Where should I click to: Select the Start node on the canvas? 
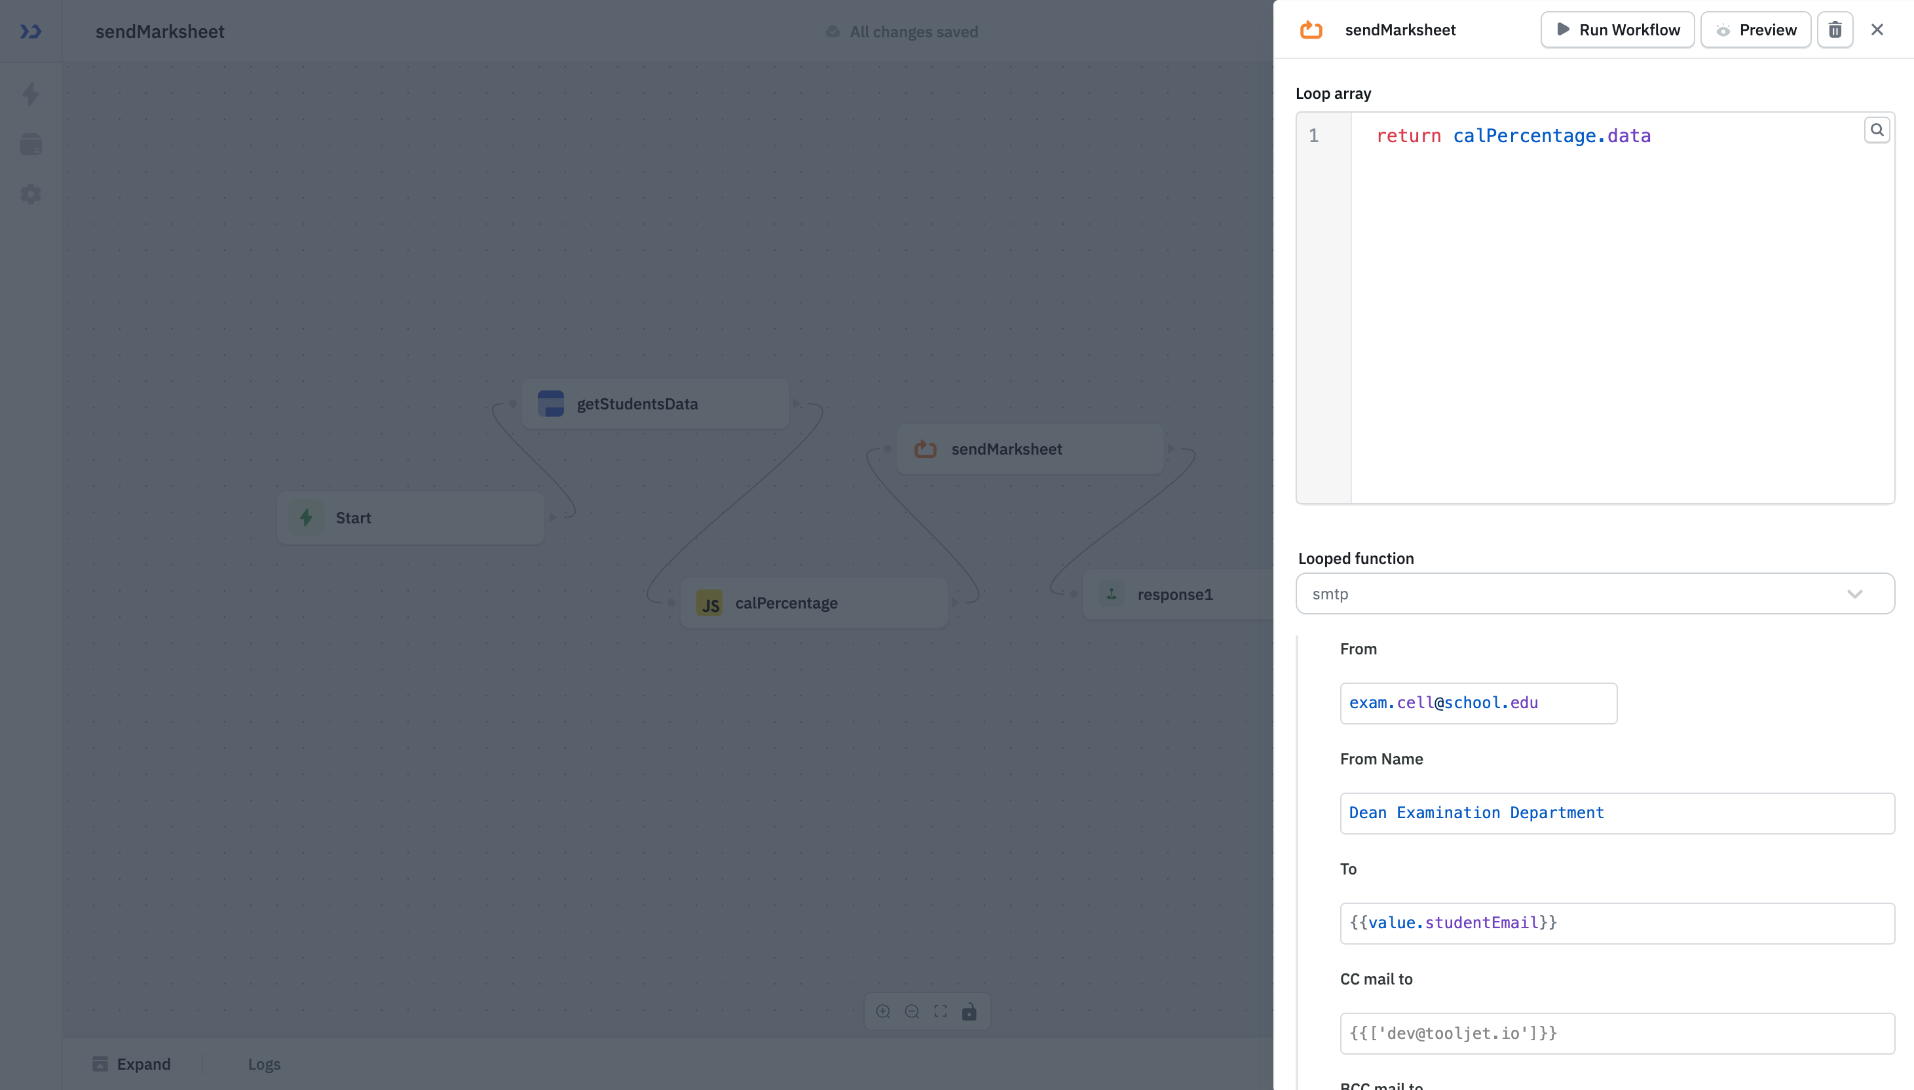410,517
